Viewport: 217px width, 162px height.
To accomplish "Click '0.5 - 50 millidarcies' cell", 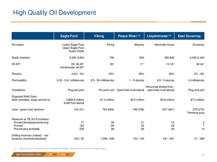I will click(102, 80).
